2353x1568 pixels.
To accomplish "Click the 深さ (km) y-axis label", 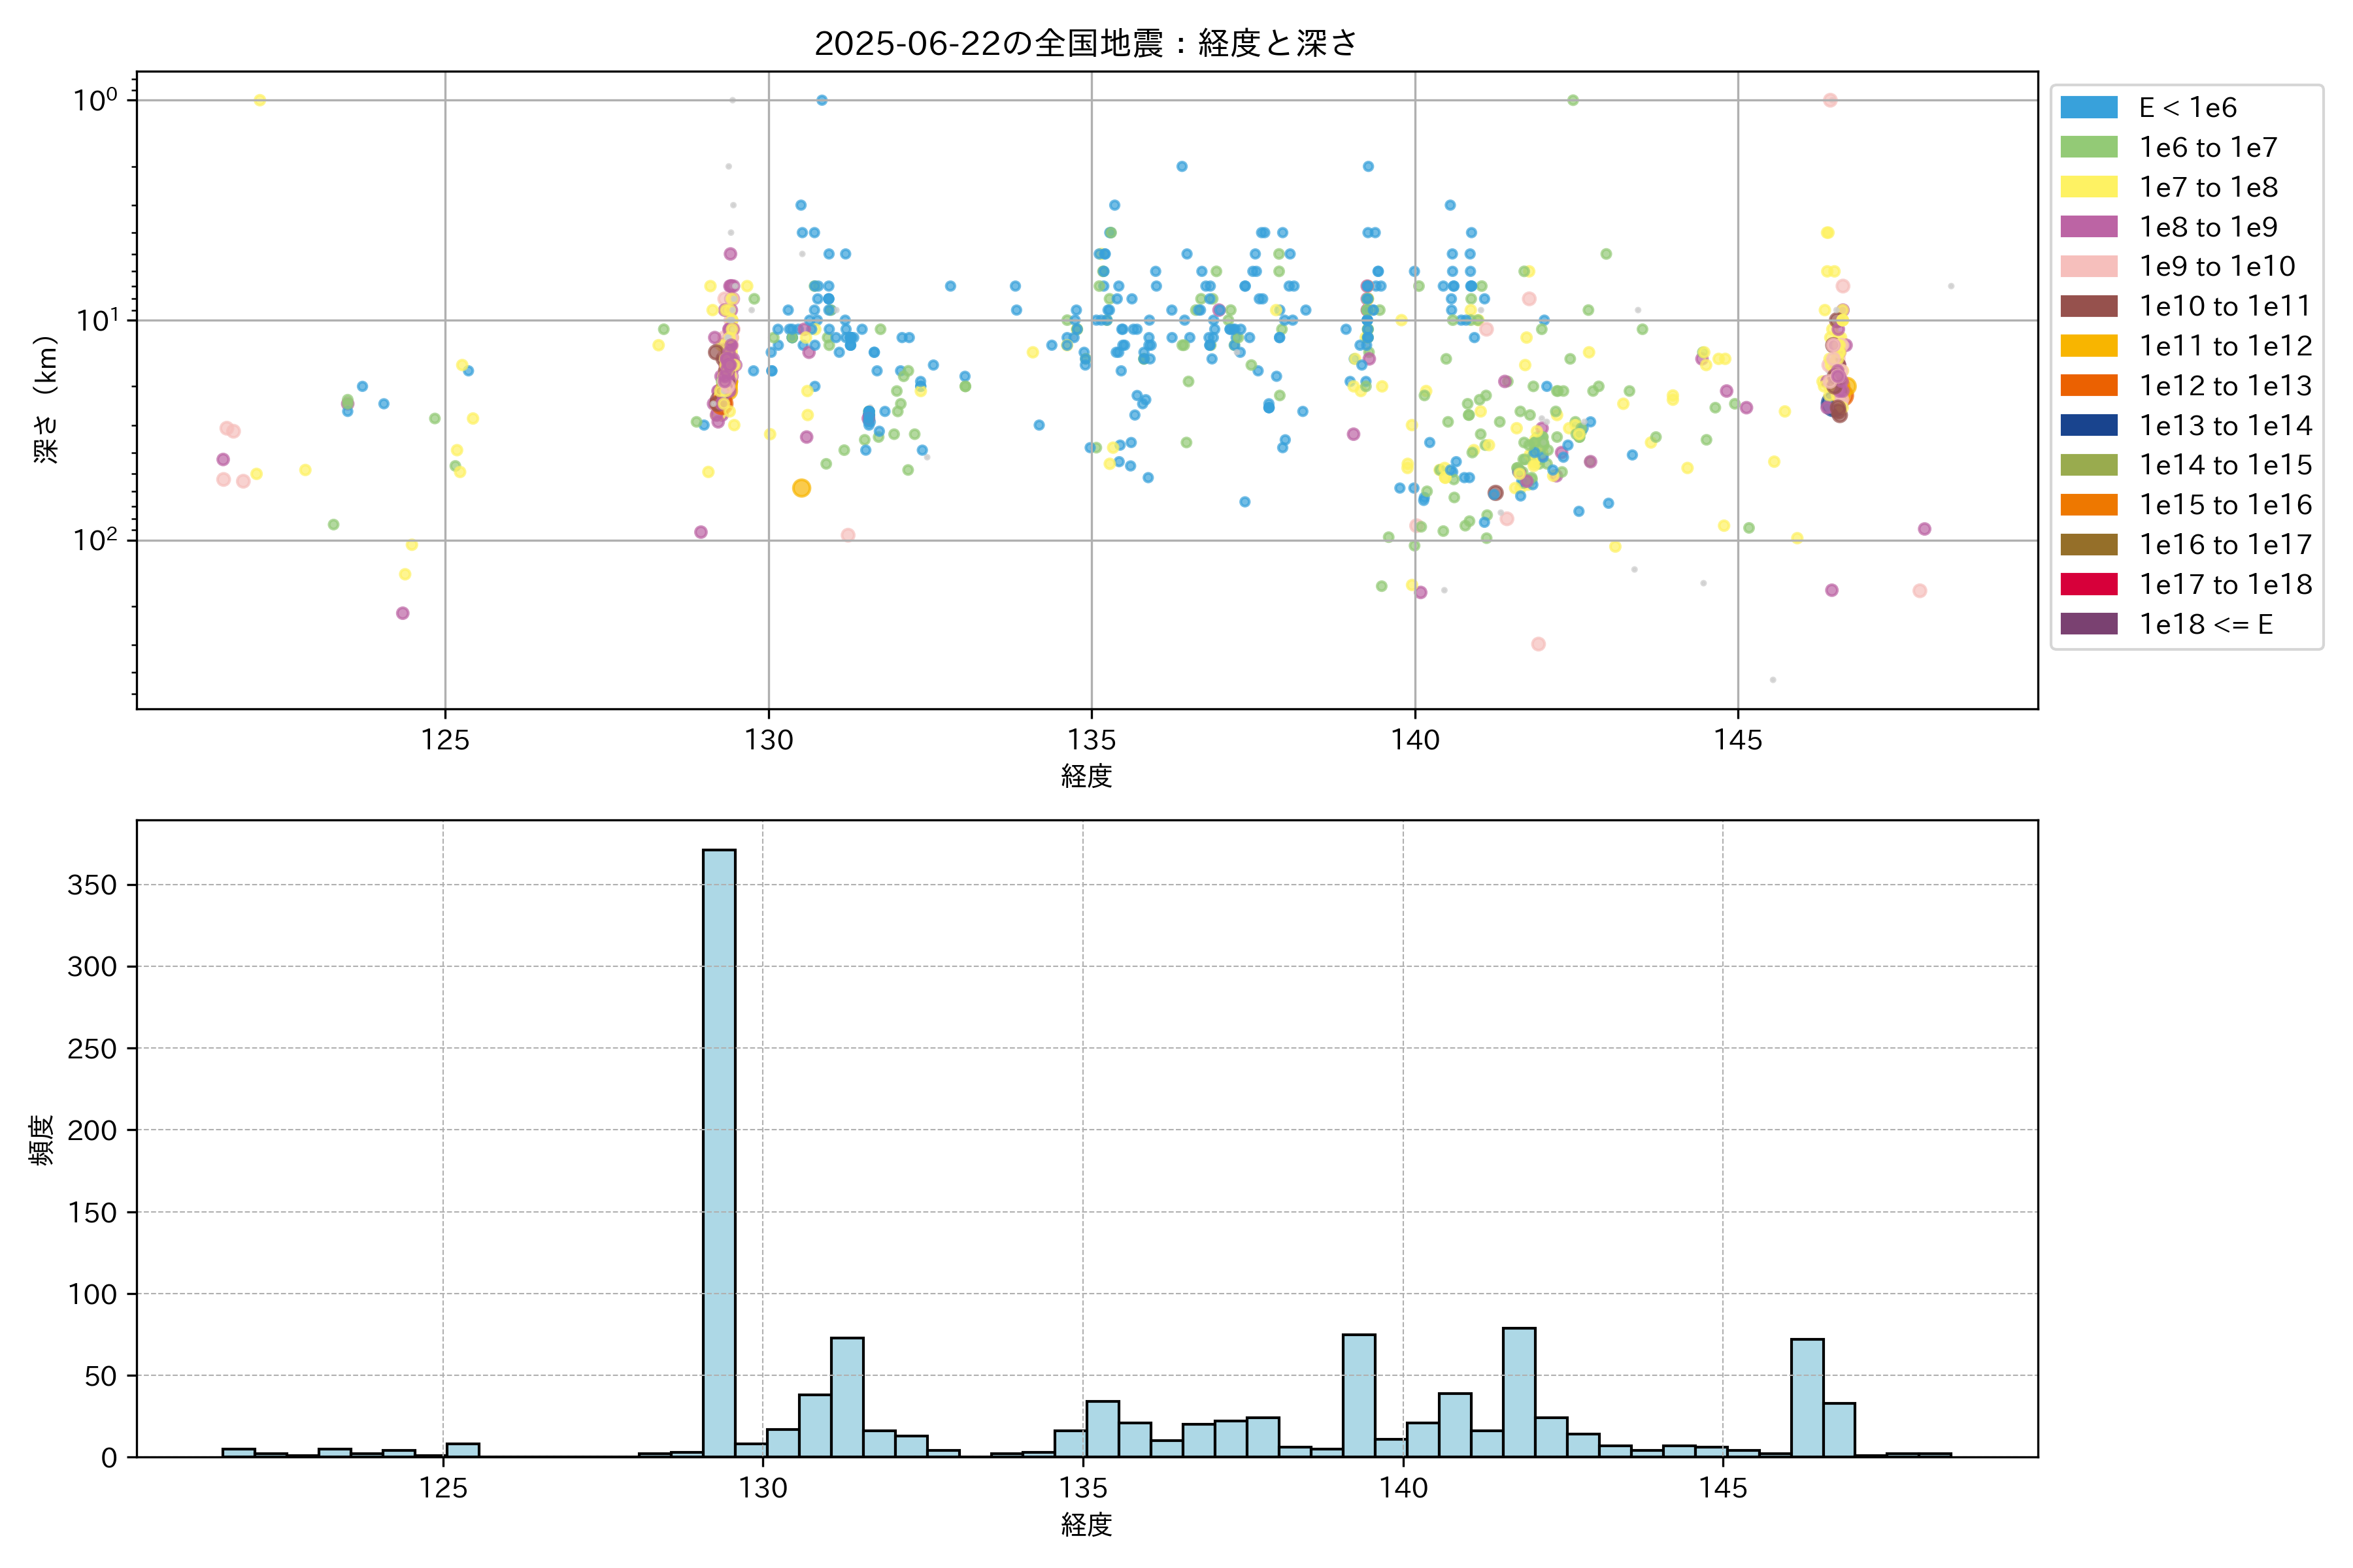I will pyautogui.click(x=46, y=399).
